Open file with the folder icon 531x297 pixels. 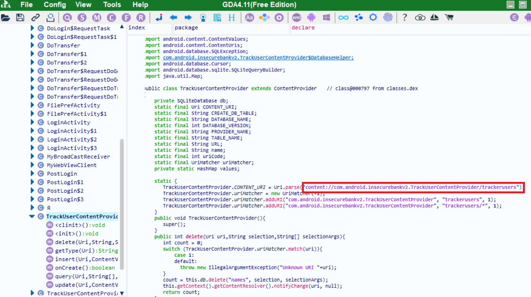tap(5, 17)
